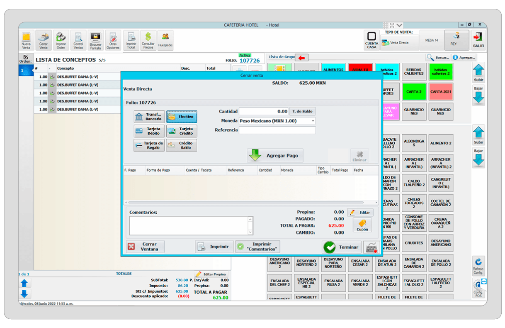Pick Tarjeta Crédito payment method
Viewport: 505px width, 328px height.
coord(182,131)
